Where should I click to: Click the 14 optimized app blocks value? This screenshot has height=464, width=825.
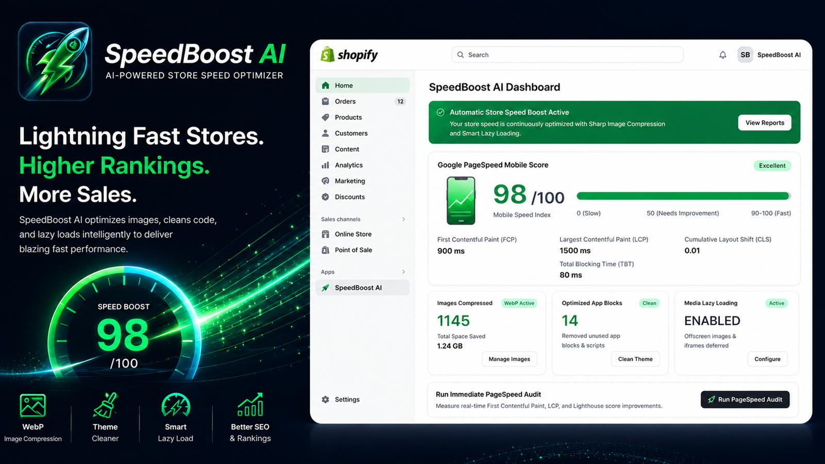[570, 321]
